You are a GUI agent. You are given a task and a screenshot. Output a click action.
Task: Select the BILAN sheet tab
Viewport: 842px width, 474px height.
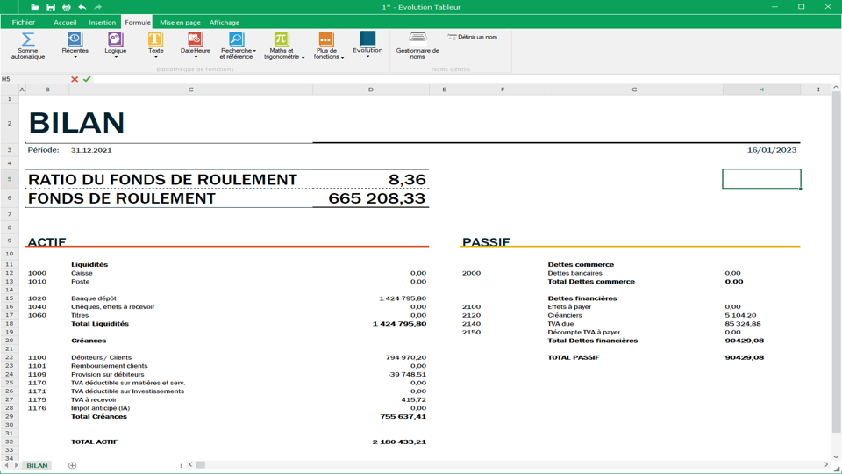37,465
